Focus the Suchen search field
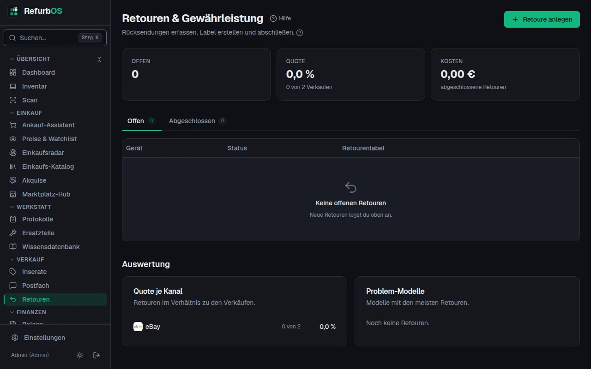591x369 pixels. (55, 38)
